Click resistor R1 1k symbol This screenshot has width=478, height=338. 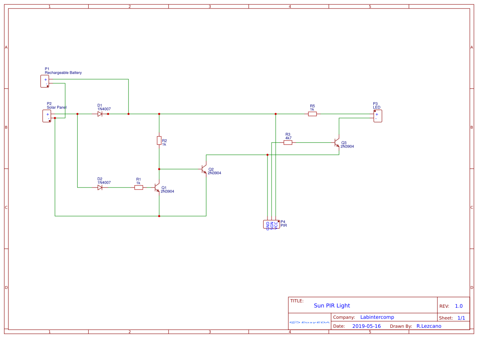pos(139,188)
